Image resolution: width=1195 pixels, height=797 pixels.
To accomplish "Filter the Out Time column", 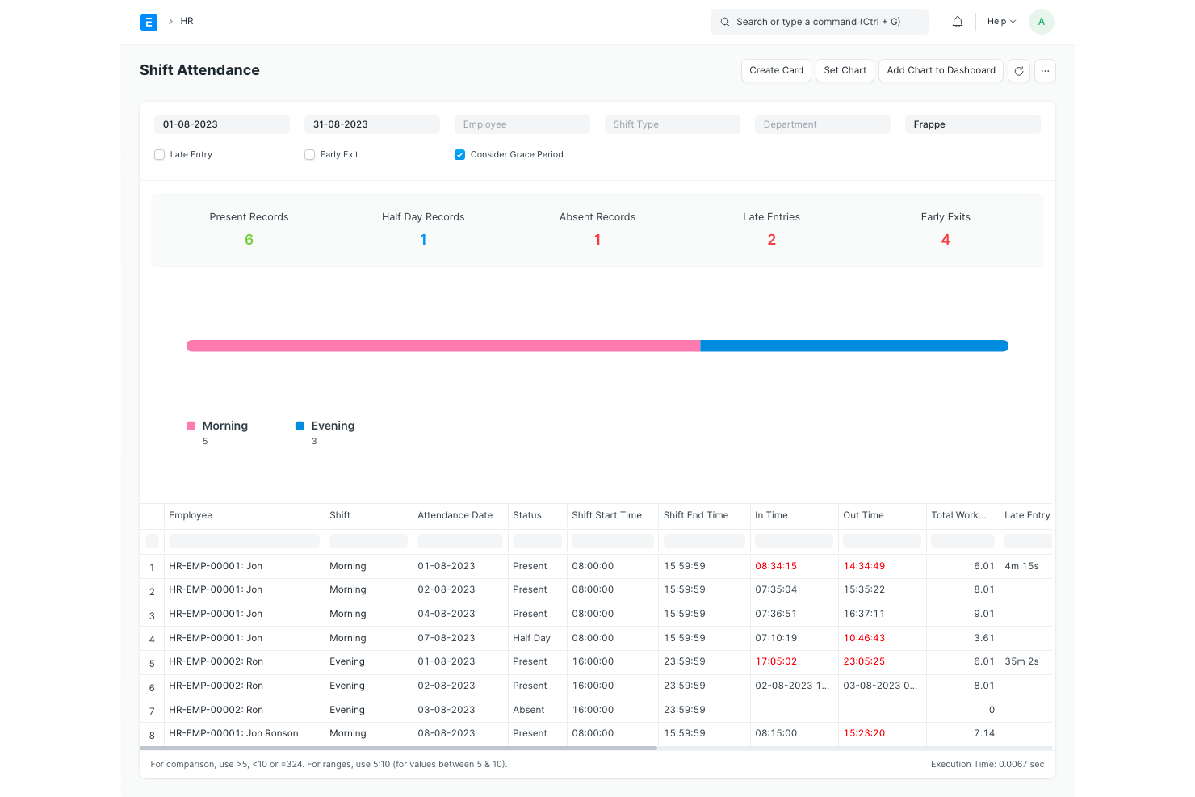I will point(882,541).
